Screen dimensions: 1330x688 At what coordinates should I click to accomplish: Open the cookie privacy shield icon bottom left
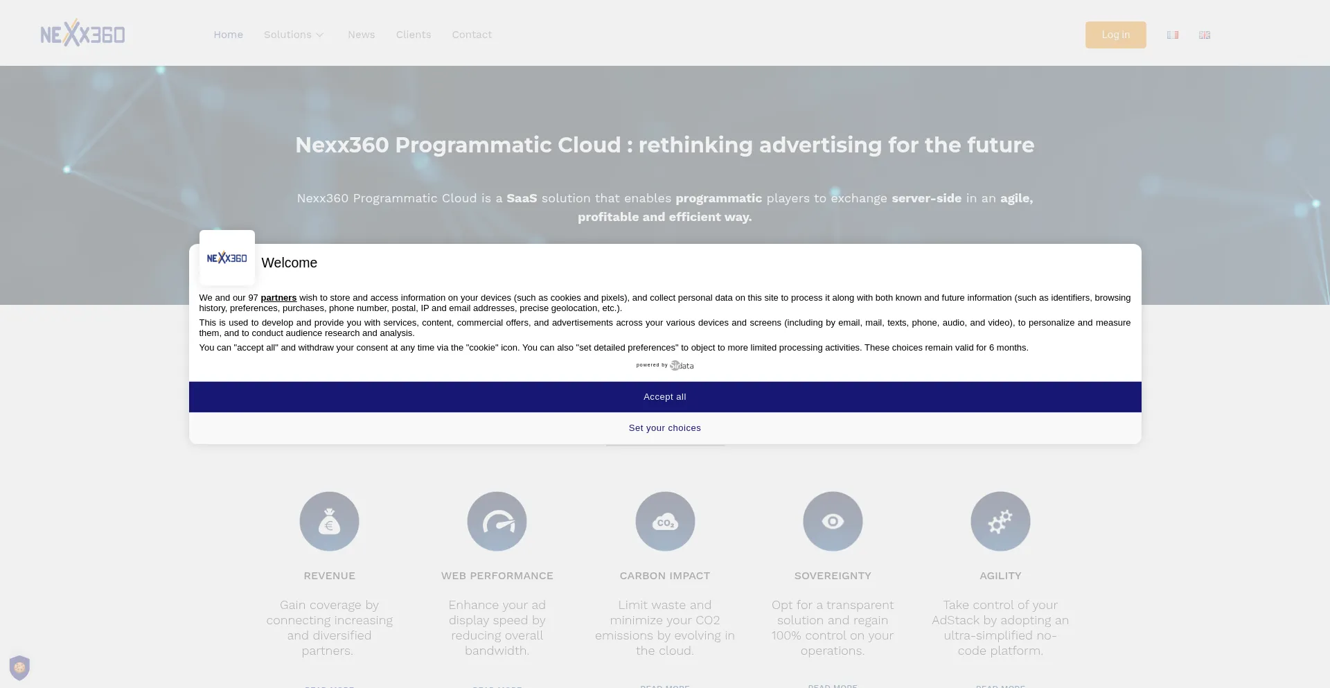tap(19, 667)
